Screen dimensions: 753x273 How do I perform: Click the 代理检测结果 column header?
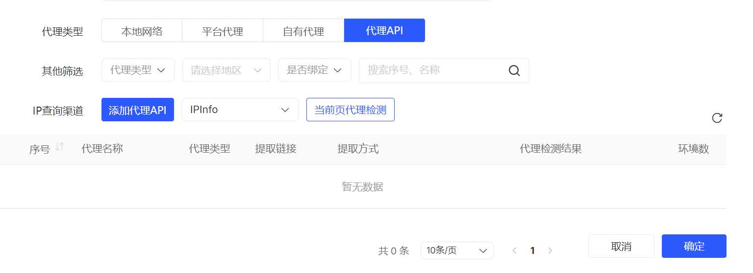coord(551,149)
